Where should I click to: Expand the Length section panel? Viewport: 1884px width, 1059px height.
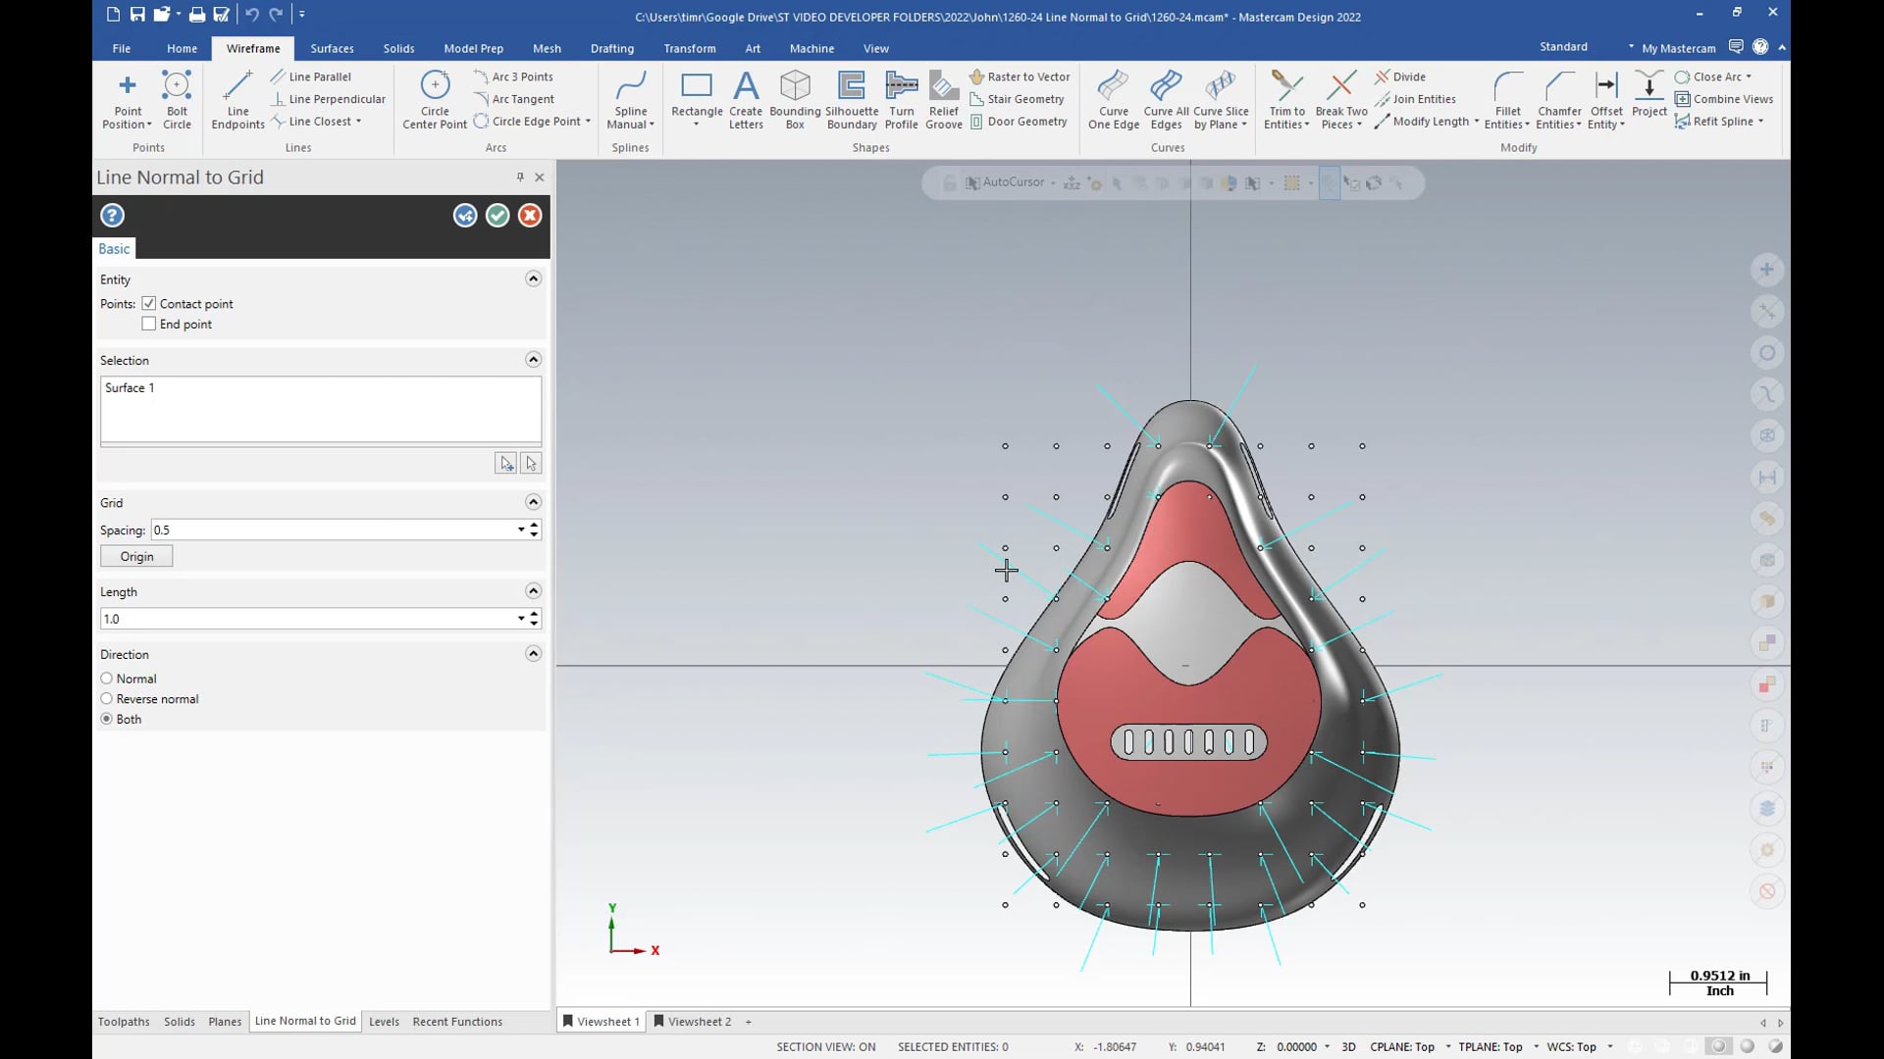point(533,591)
